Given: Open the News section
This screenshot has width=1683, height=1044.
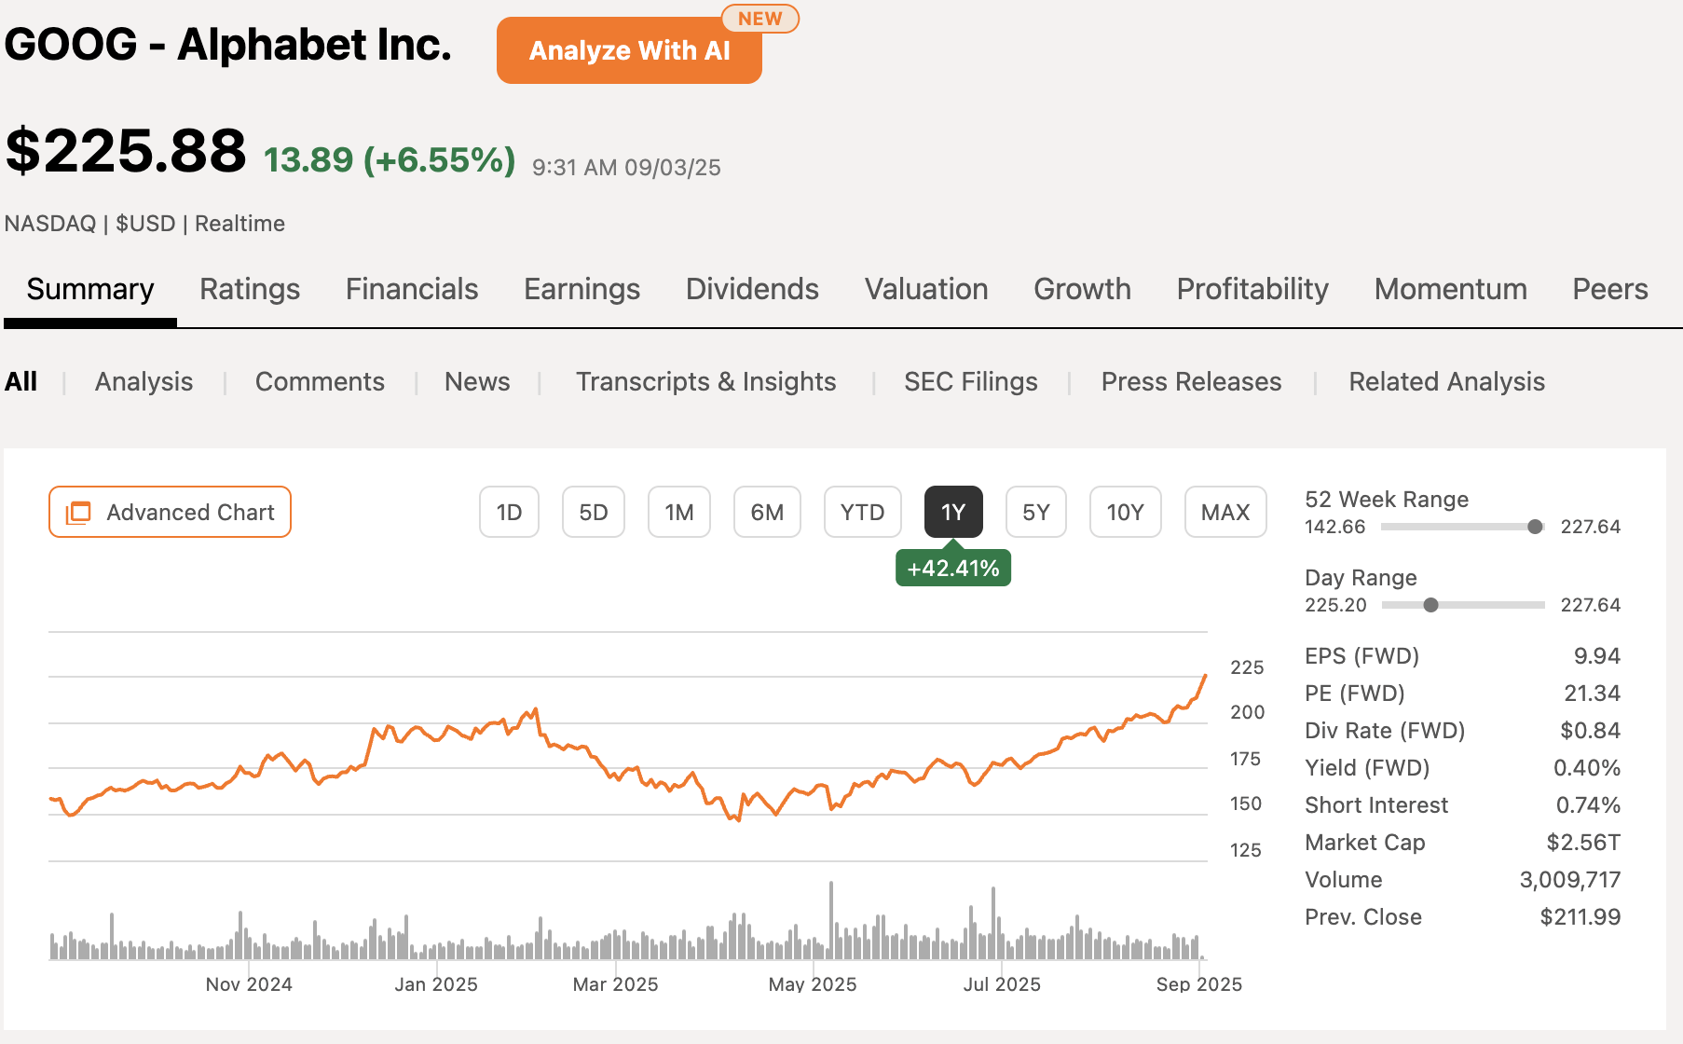Looking at the screenshot, I should point(476,381).
